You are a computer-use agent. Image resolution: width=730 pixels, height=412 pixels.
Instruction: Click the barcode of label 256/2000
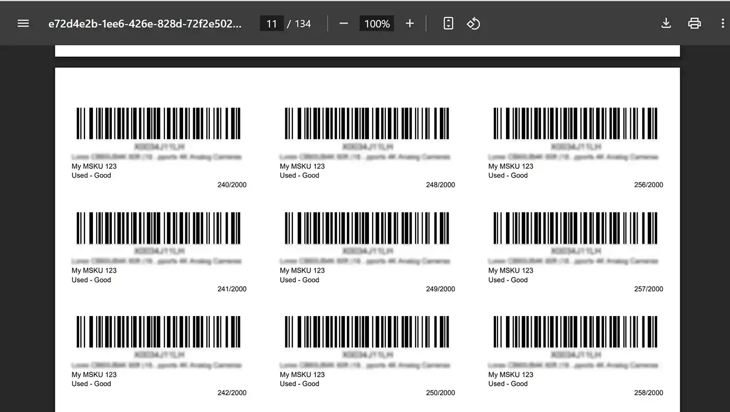[x=575, y=123]
